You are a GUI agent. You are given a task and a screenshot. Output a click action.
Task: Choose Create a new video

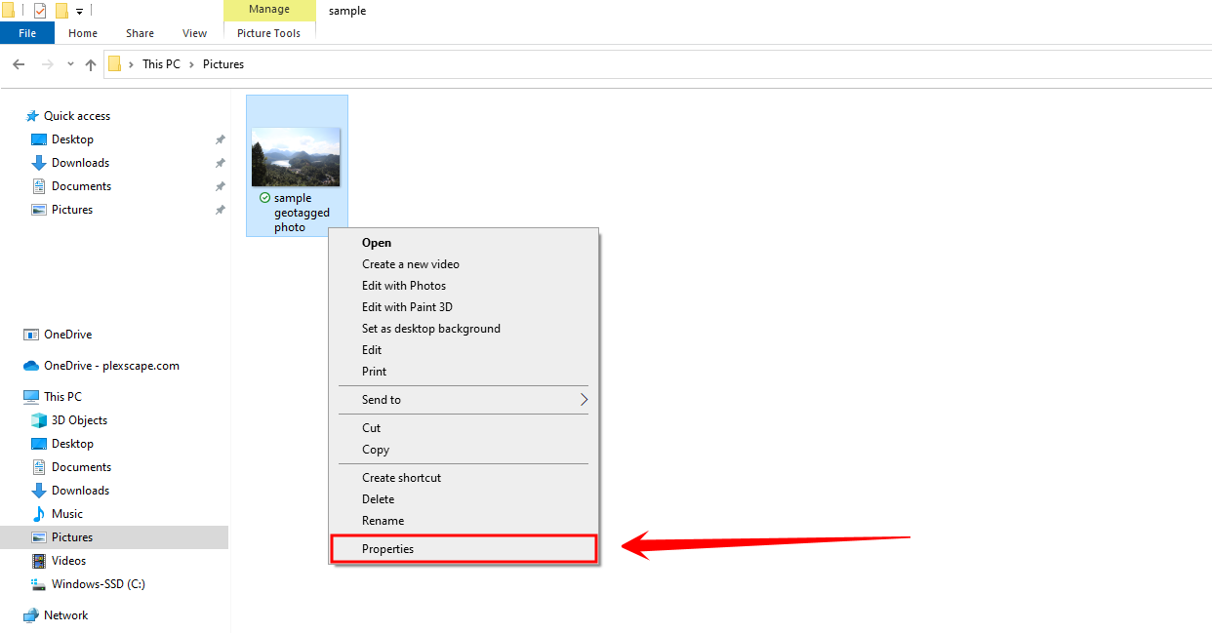[464, 264]
